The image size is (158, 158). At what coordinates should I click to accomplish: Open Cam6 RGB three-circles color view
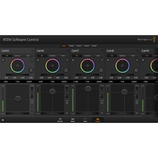click(x=66, y=70)
